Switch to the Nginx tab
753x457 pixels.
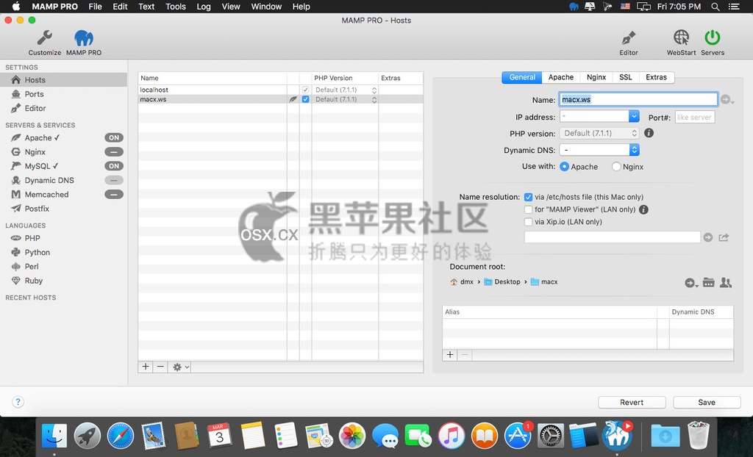coord(596,77)
